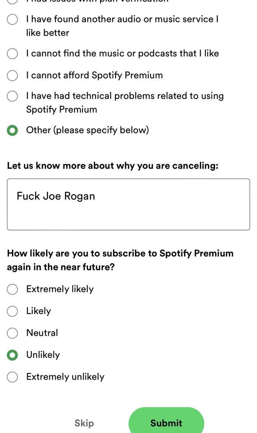
Task: Pick the 'Neutral' radio button
Action: [12, 333]
